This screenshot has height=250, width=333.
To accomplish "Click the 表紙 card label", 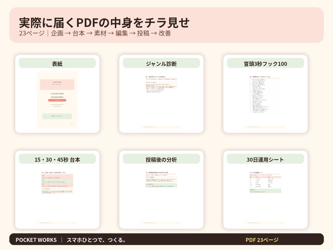I will [x=57, y=63].
